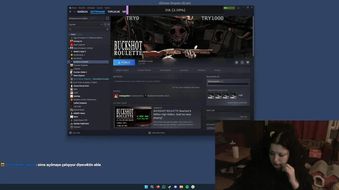Click the YÜKLE install button
Screen dimensions: 339x190
(x=124, y=62)
